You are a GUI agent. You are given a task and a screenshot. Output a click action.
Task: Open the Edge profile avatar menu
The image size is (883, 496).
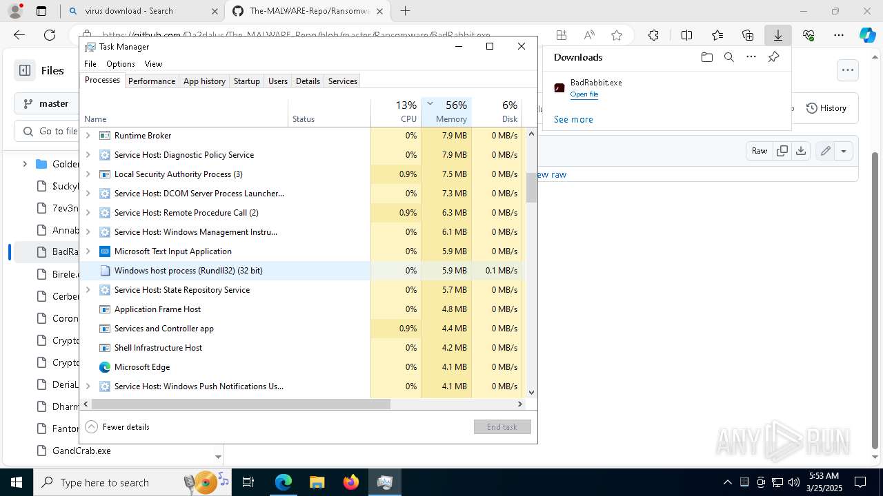click(x=15, y=10)
